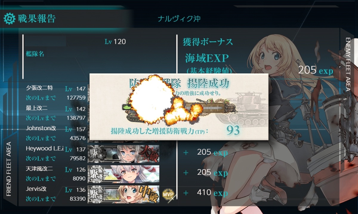Open the FRIEND FLEET AREA side tab
This screenshot has width=358, height=214.
coord(9,169)
